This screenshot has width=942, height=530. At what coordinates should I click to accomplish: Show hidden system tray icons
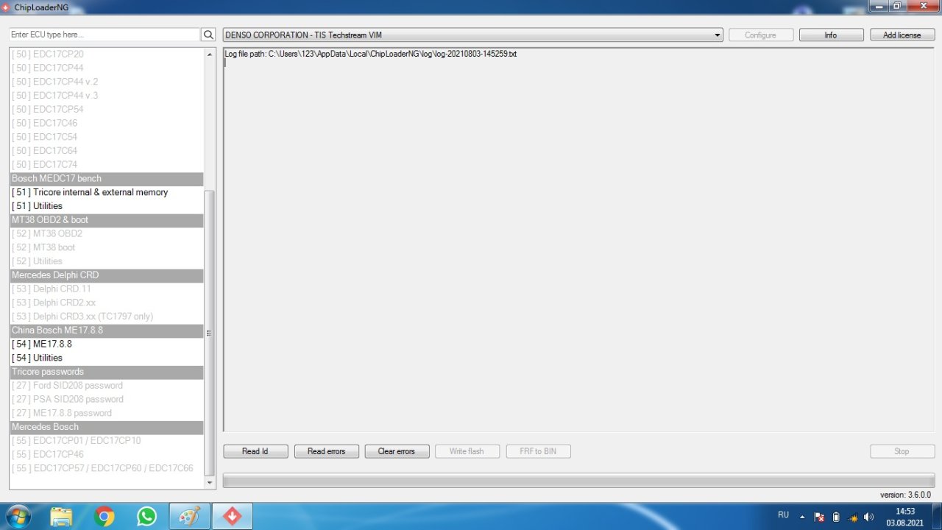802,517
